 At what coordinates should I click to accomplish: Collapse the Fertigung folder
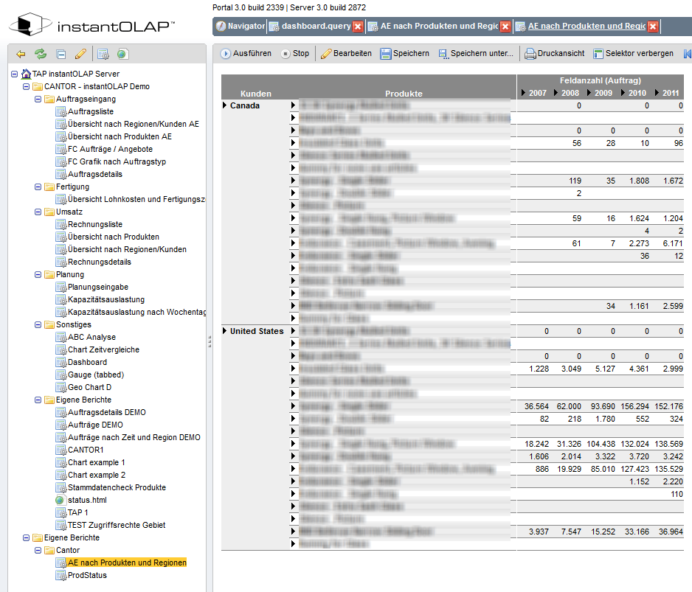(38, 187)
